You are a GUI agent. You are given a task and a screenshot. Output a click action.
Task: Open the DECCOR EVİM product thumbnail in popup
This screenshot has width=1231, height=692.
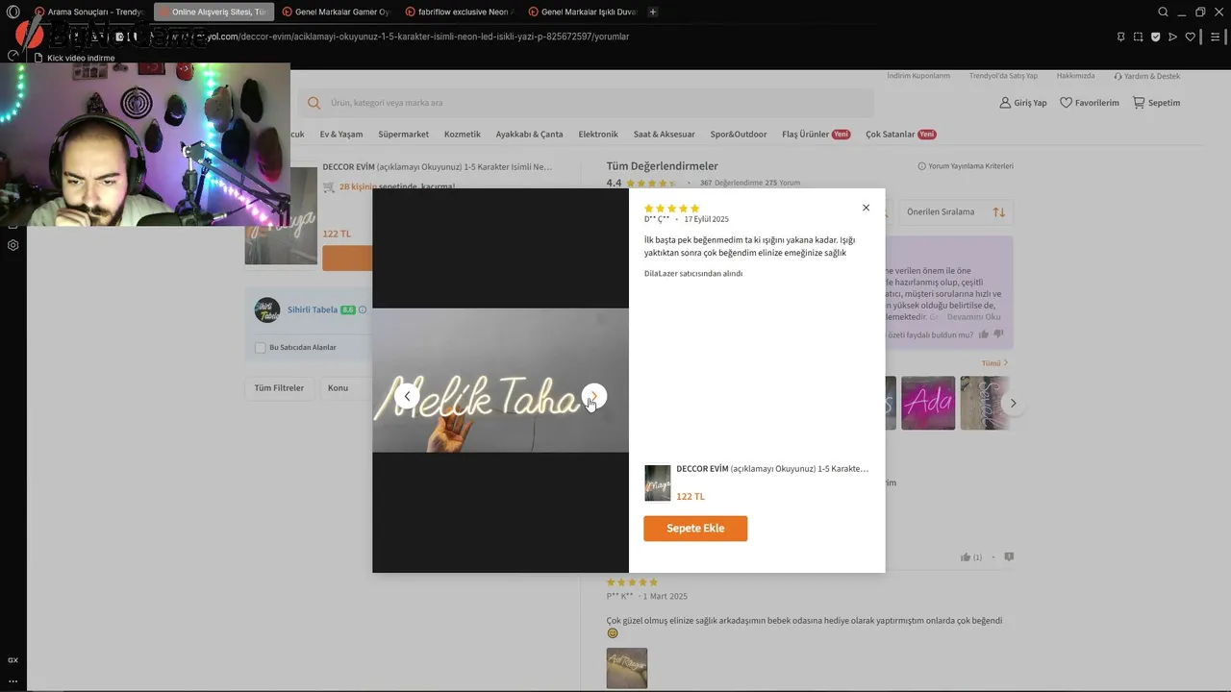(658, 483)
